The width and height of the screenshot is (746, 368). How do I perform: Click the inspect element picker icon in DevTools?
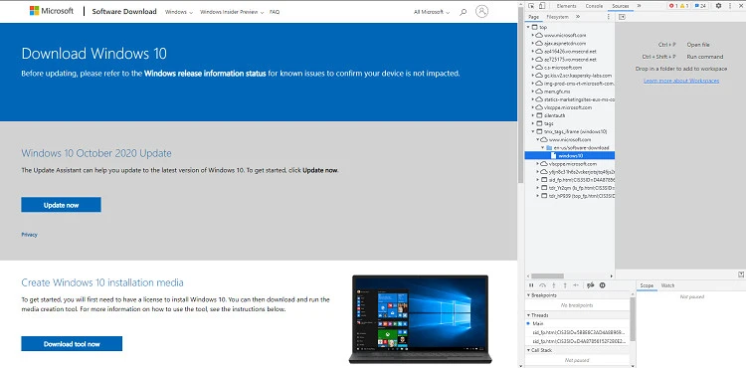tap(531, 6)
